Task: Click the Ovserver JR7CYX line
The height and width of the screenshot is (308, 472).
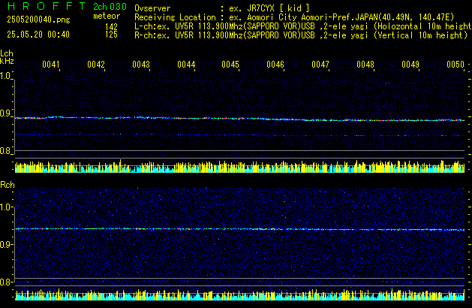Action: [222, 8]
